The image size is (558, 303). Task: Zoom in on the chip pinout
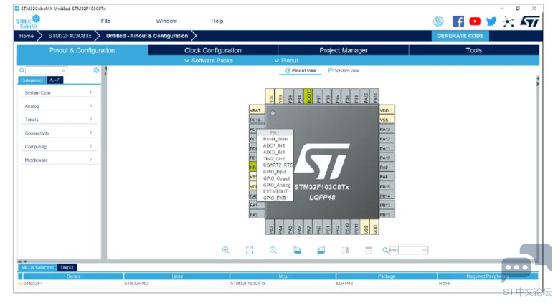pos(226,250)
